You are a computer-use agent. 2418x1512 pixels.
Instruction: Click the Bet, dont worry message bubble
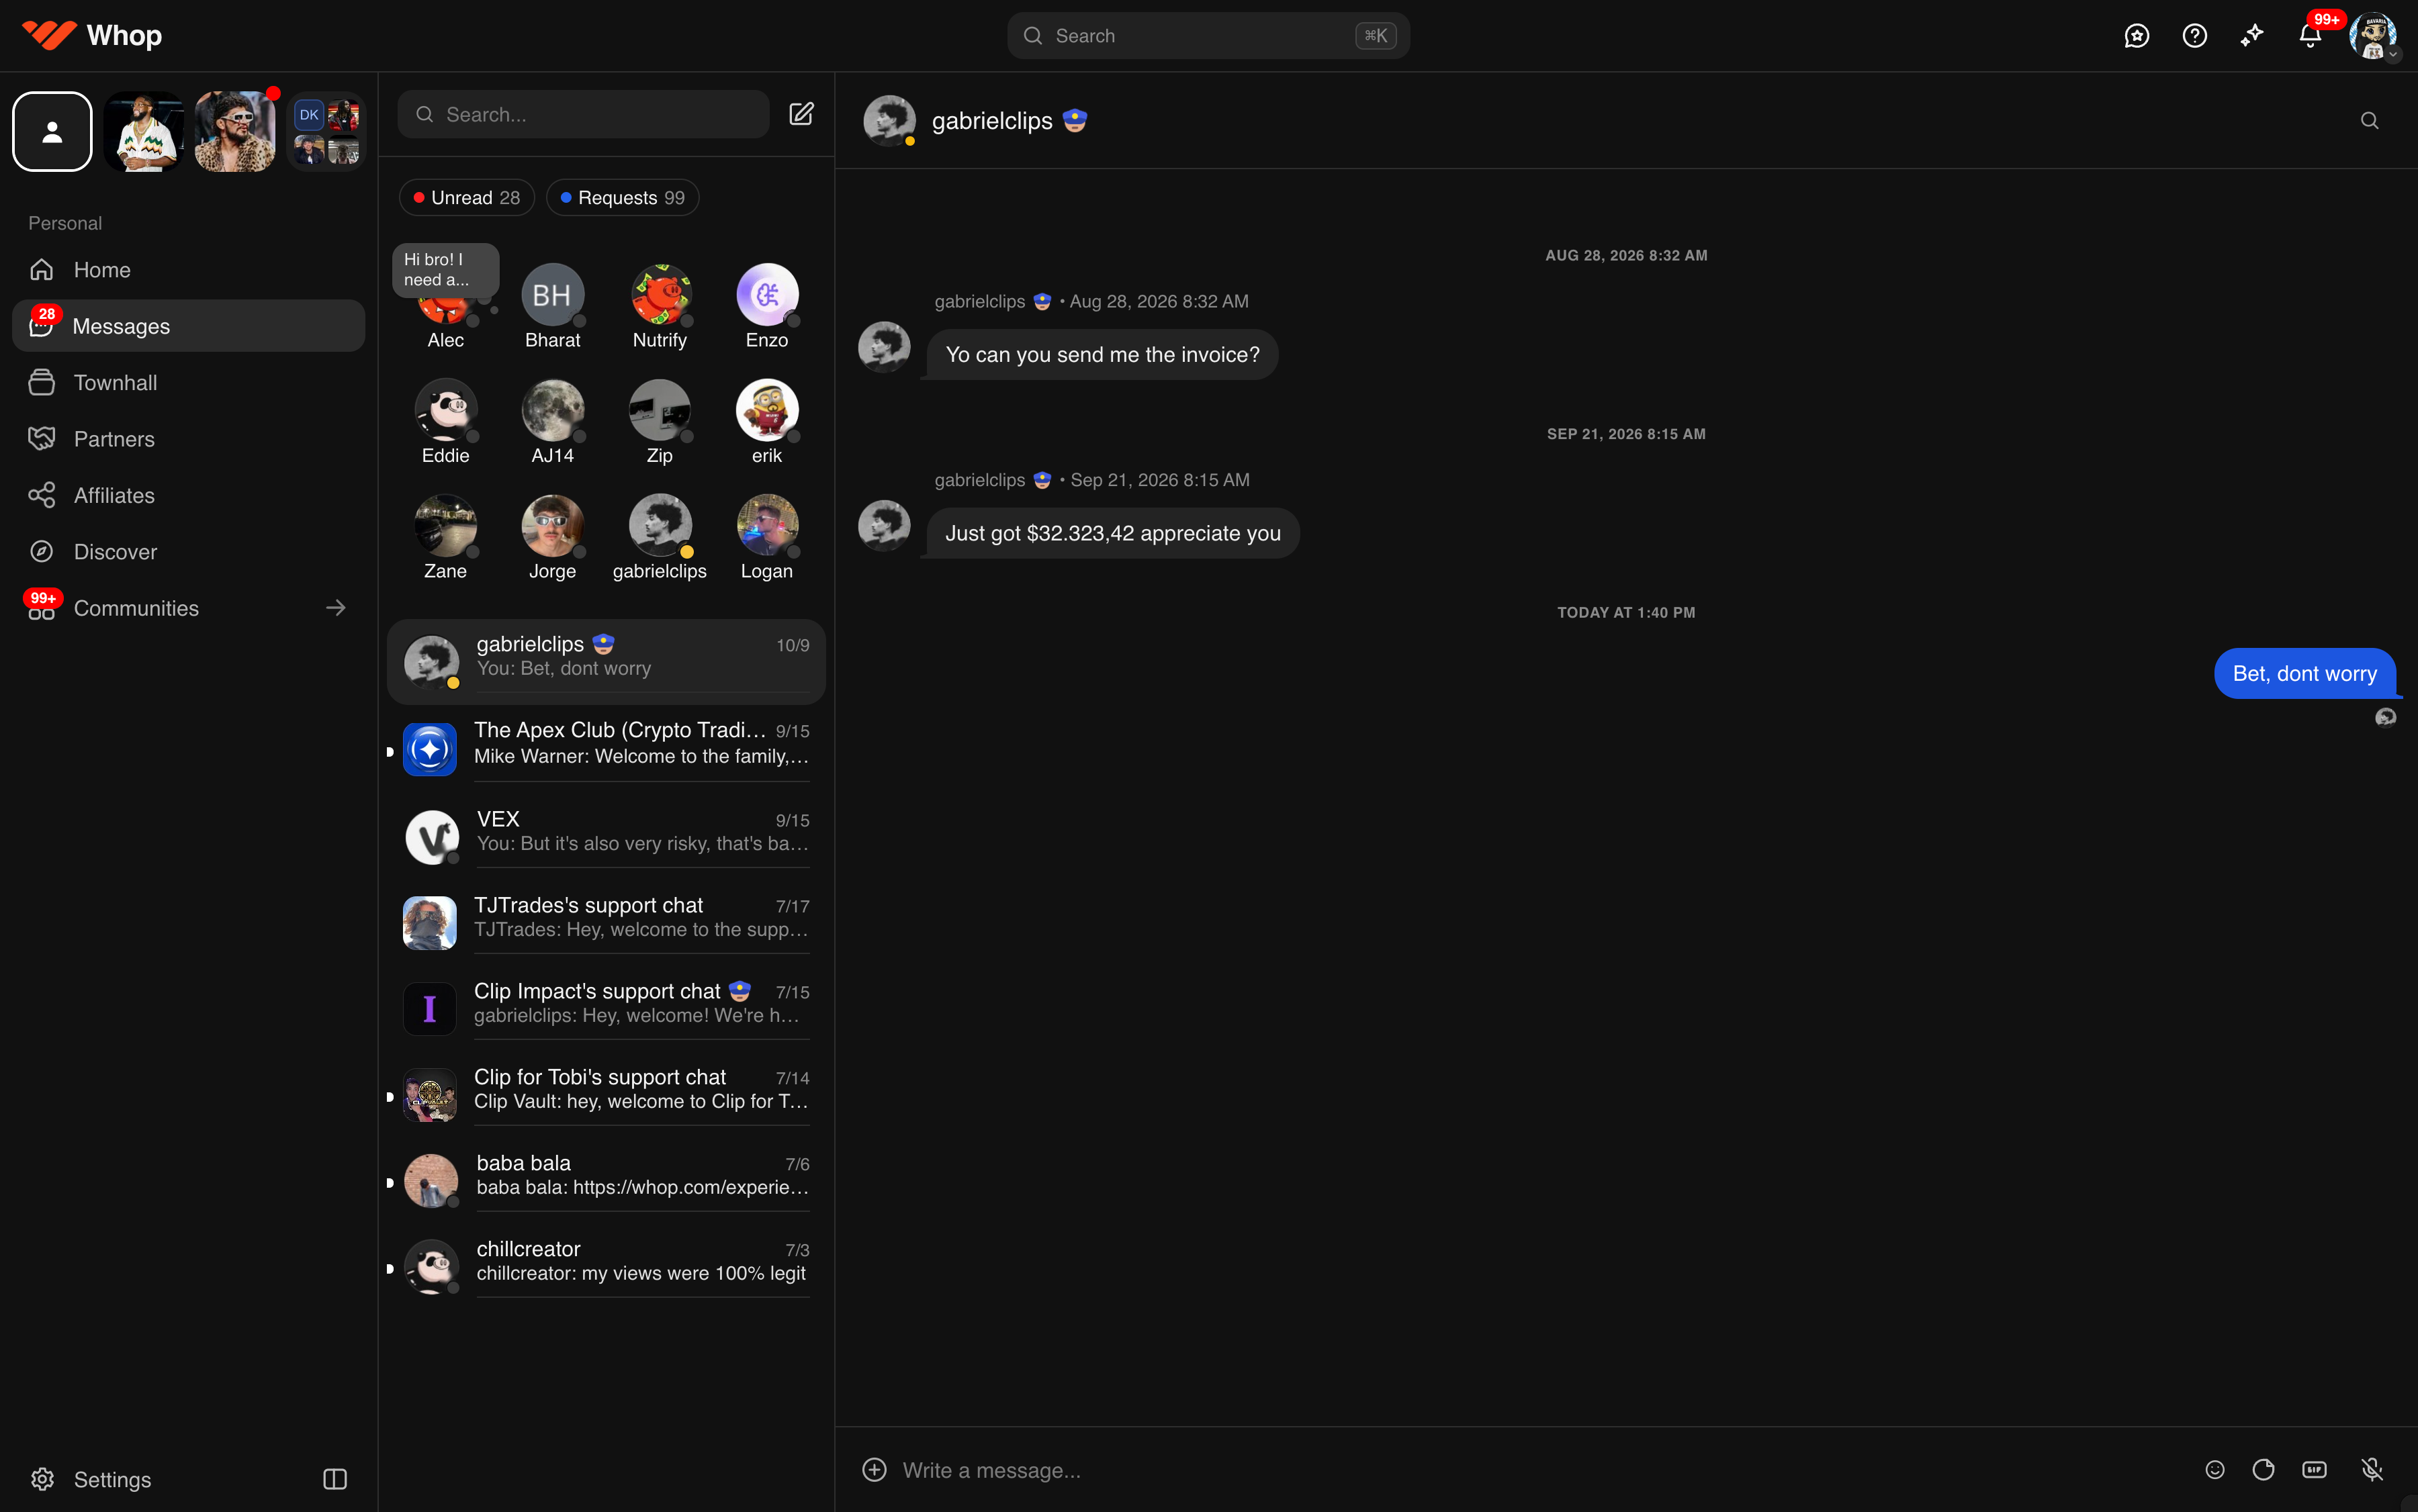click(2305, 673)
